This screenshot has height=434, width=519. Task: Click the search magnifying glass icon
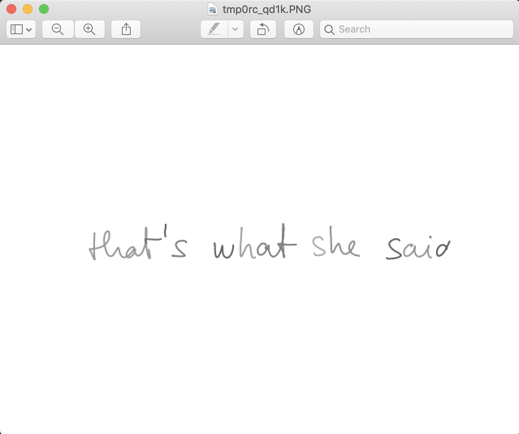click(x=329, y=30)
